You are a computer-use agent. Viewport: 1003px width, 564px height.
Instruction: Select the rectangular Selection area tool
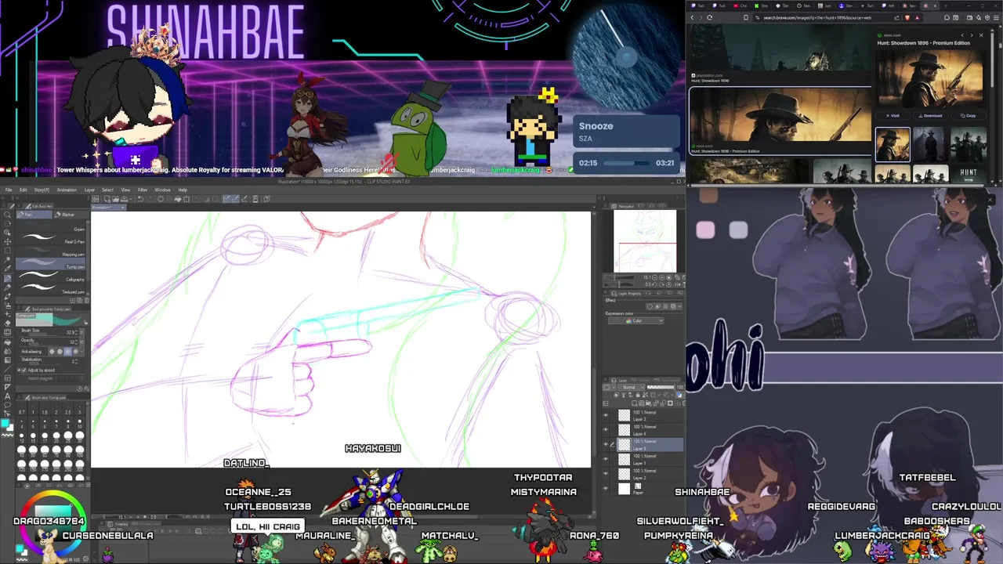point(7,251)
